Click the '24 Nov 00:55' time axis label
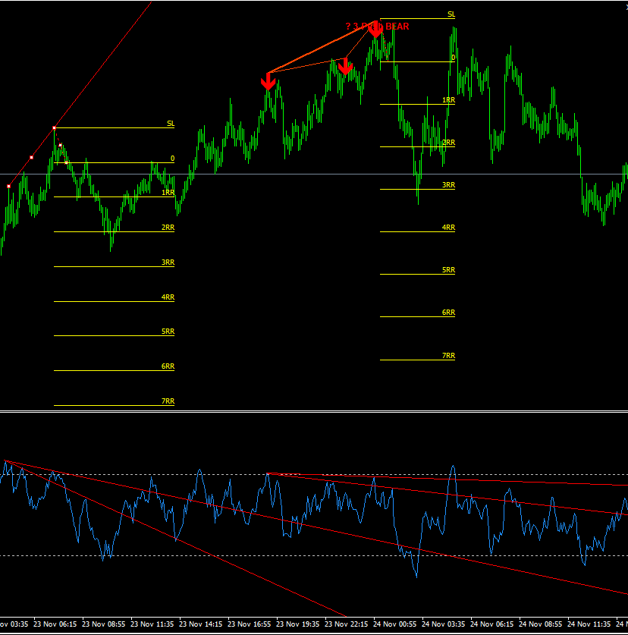 pos(394,624)
